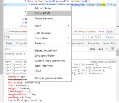
Task: Expand the font property value
Action: click(16, 85)
